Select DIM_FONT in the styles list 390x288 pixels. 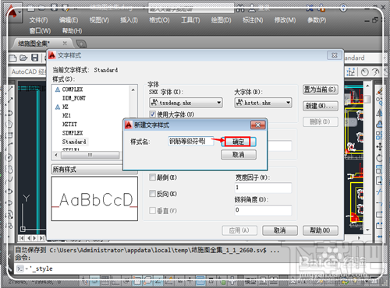[74, 98]
